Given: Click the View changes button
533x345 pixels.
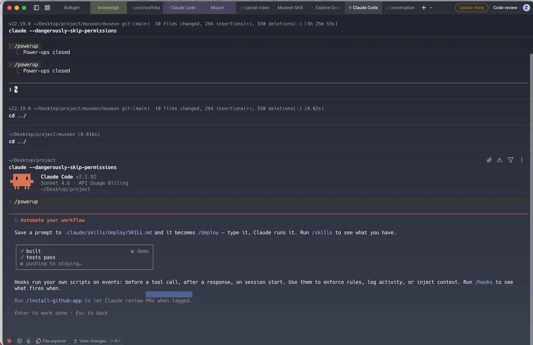Looking at the screenshot, I should click(97, 341).
